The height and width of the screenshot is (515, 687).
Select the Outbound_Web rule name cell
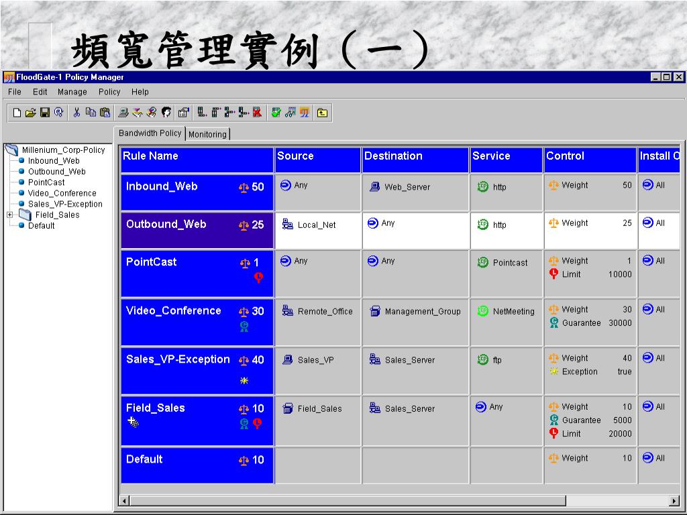197,231
